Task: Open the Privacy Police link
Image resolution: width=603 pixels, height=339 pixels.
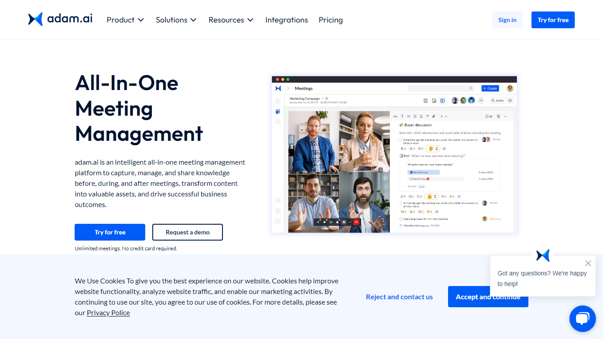Action: [108, 313]
